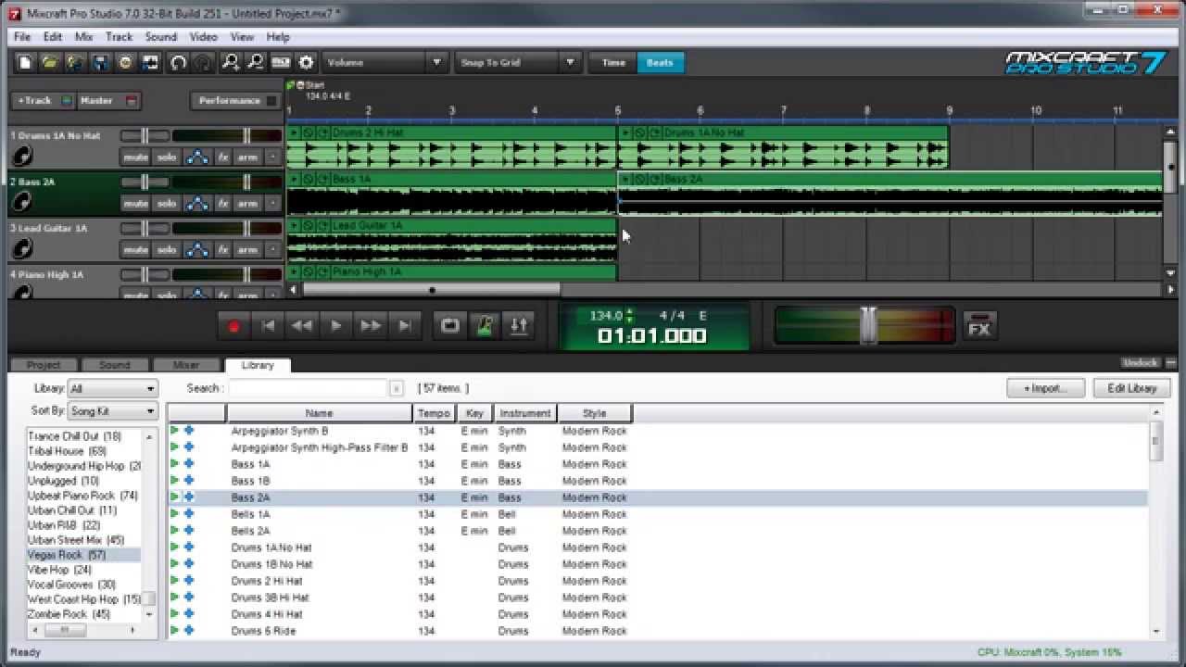
Task: Expand the Drums 2 Hi Hat clip menu arrow
Action: (295, 132)
